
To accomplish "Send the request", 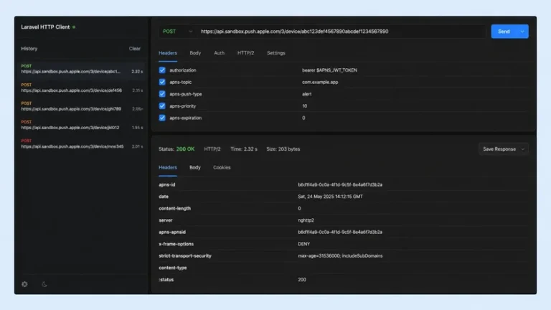I will (504, 32).
